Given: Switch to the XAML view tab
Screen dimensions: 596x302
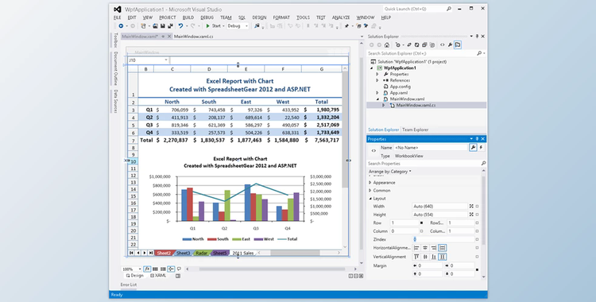Looking at the screenshot, I should click(158, 276).
